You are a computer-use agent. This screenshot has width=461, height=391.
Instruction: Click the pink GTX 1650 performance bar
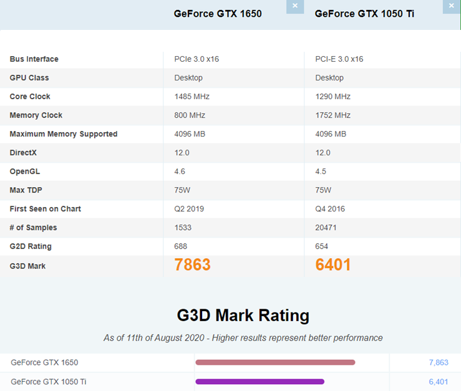[275, 362]
